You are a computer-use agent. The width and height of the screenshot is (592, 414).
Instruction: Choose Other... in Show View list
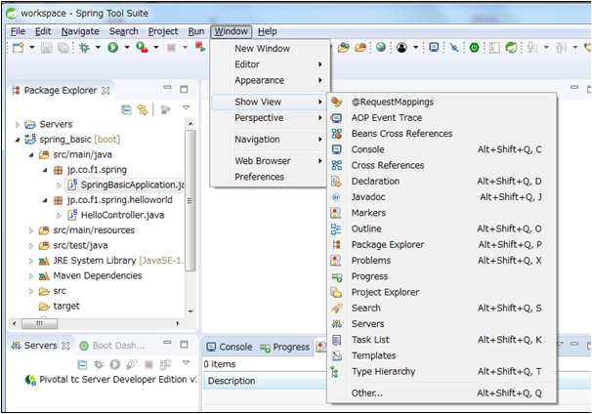pos(367,393)
